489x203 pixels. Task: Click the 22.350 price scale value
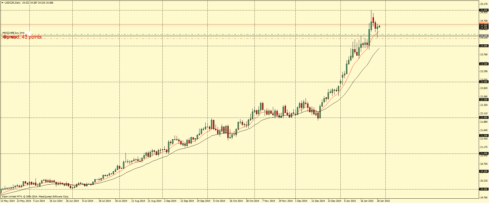tap(484, 105)
